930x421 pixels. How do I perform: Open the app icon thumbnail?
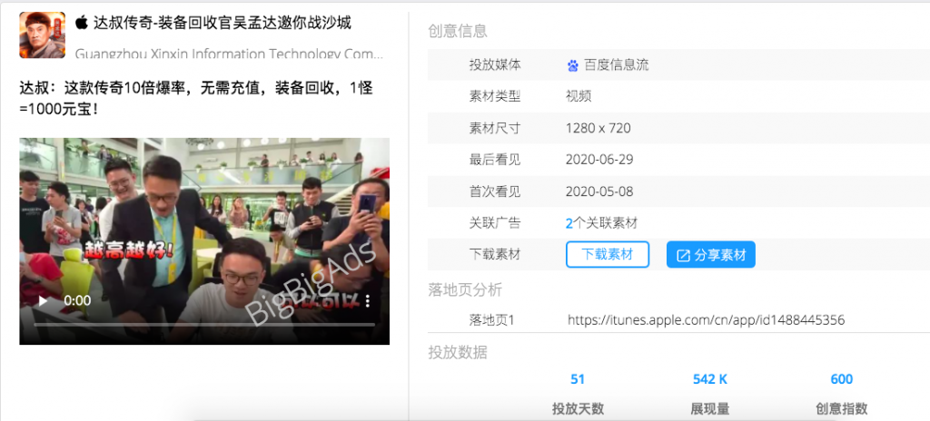click(x=42, y=35)
